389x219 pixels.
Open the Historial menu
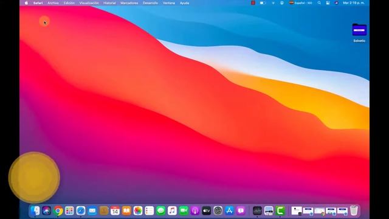pyautogui.click(x=109, y=3)
